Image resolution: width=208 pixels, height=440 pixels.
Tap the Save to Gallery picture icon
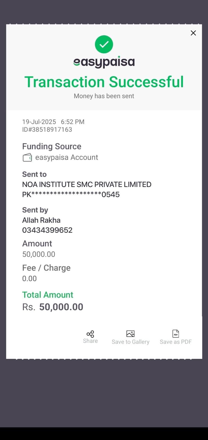click(130, 334)
